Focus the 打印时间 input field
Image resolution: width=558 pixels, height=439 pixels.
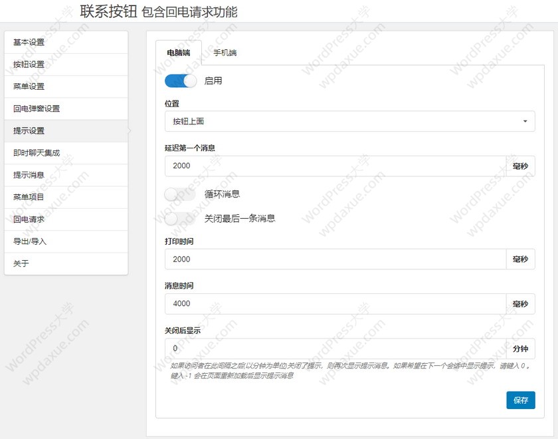point(335,259)
